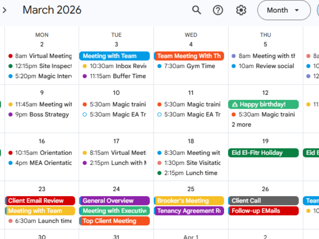Open Meeting with Team on March 23
The height and width of the screenshot is (239, 319).
pos(40,211)
